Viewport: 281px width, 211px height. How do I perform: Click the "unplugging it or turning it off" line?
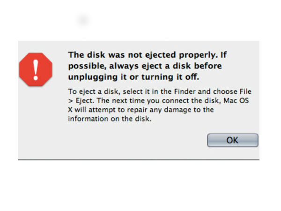pyautogui.click(x=133, y=77)
